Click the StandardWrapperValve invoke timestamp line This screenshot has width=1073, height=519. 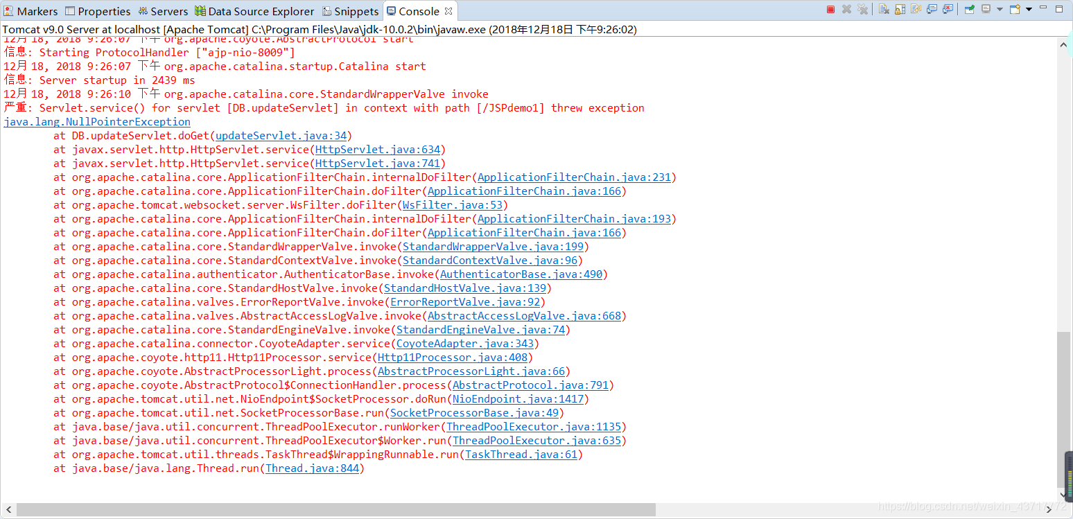pos(246,94)
